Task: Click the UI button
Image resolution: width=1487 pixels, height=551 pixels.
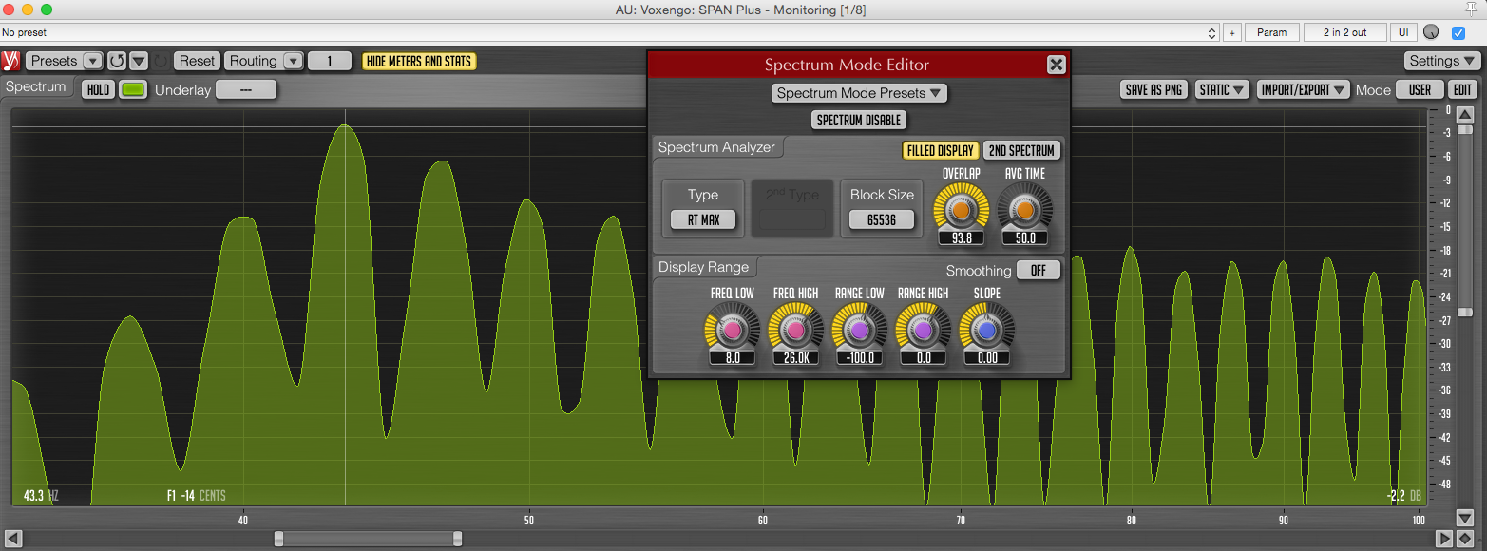Action: [1402, 32]
